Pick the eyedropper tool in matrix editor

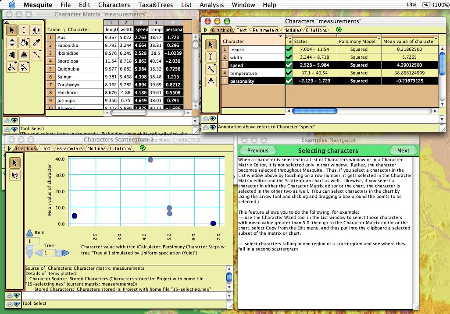[x=37, y=42]
